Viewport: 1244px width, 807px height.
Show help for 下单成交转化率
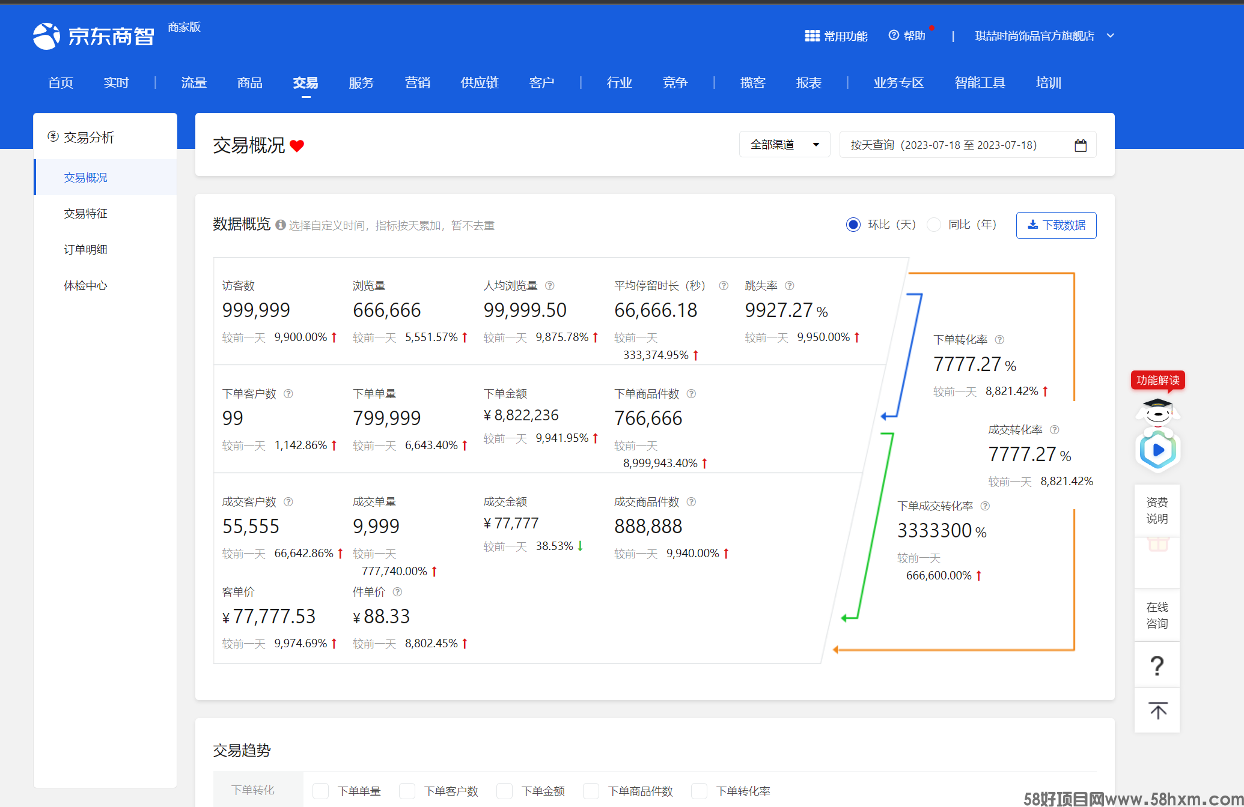985,506
